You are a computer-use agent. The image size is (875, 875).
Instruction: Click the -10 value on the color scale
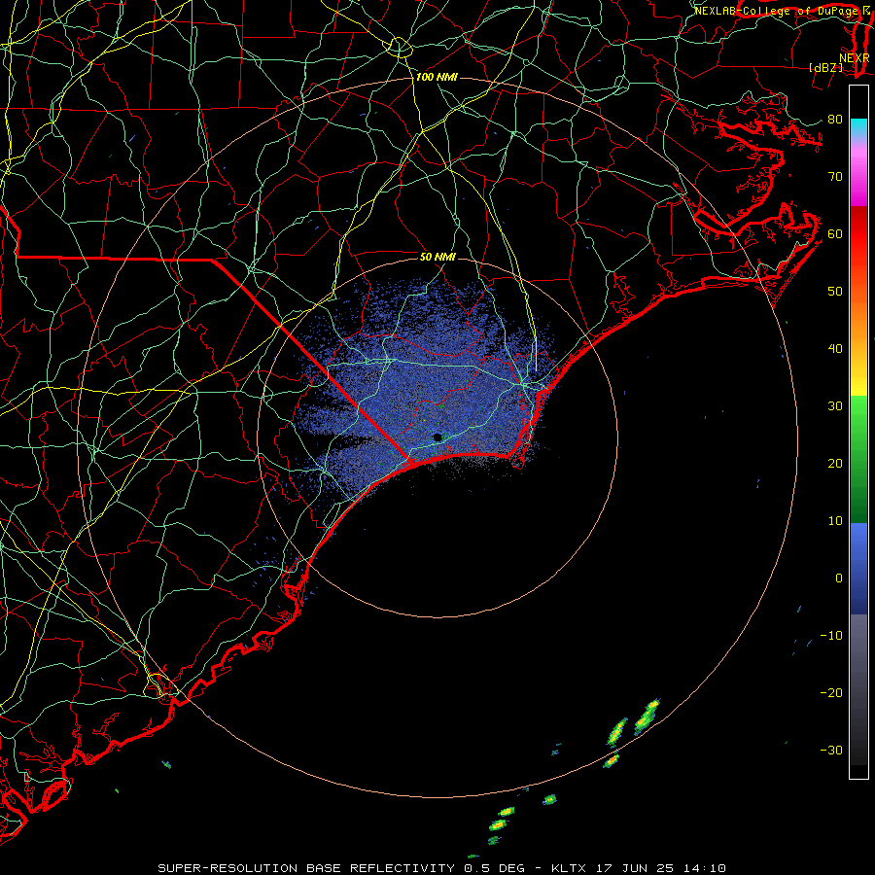coord(831,636)
